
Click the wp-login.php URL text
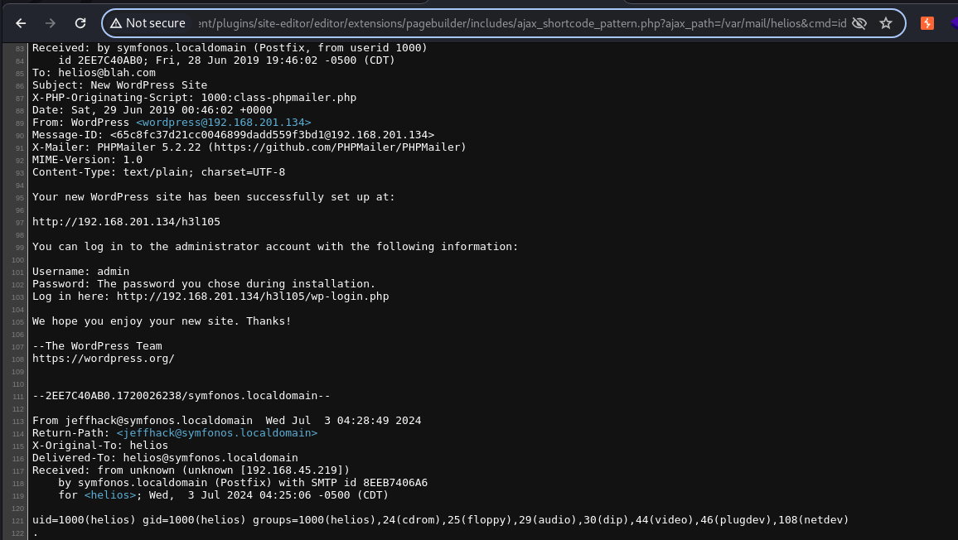pyautogui.click(x=253, y=296)
